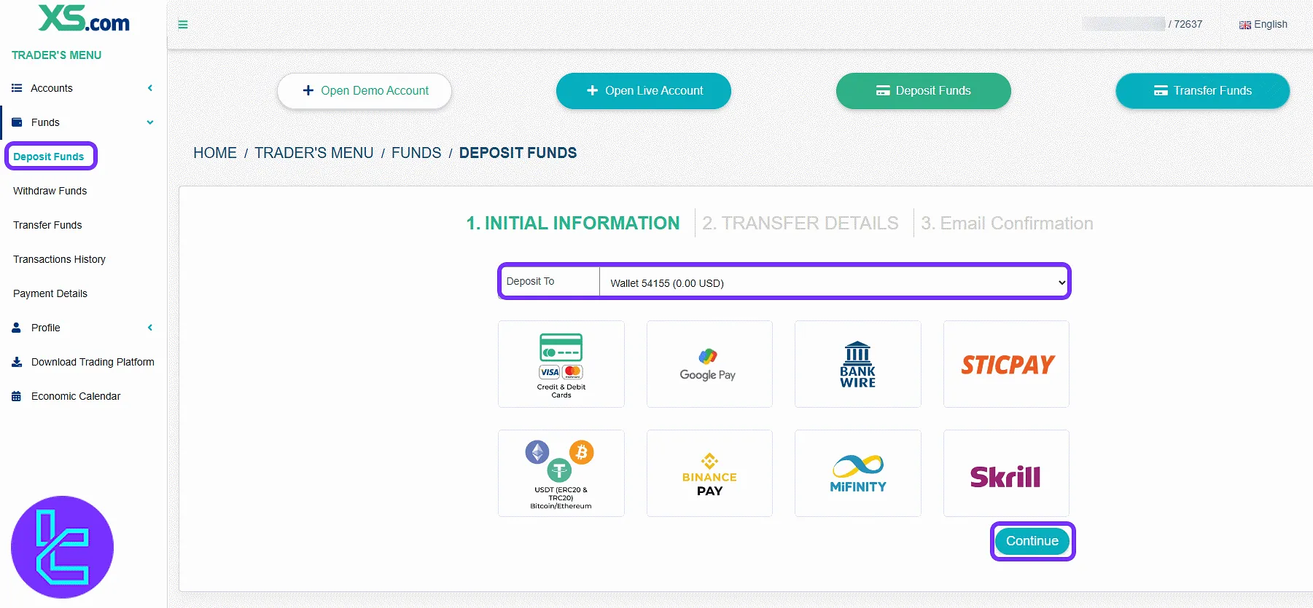
Task: Click the Economic Calendar icon
Action: click(x=16, y=396)
